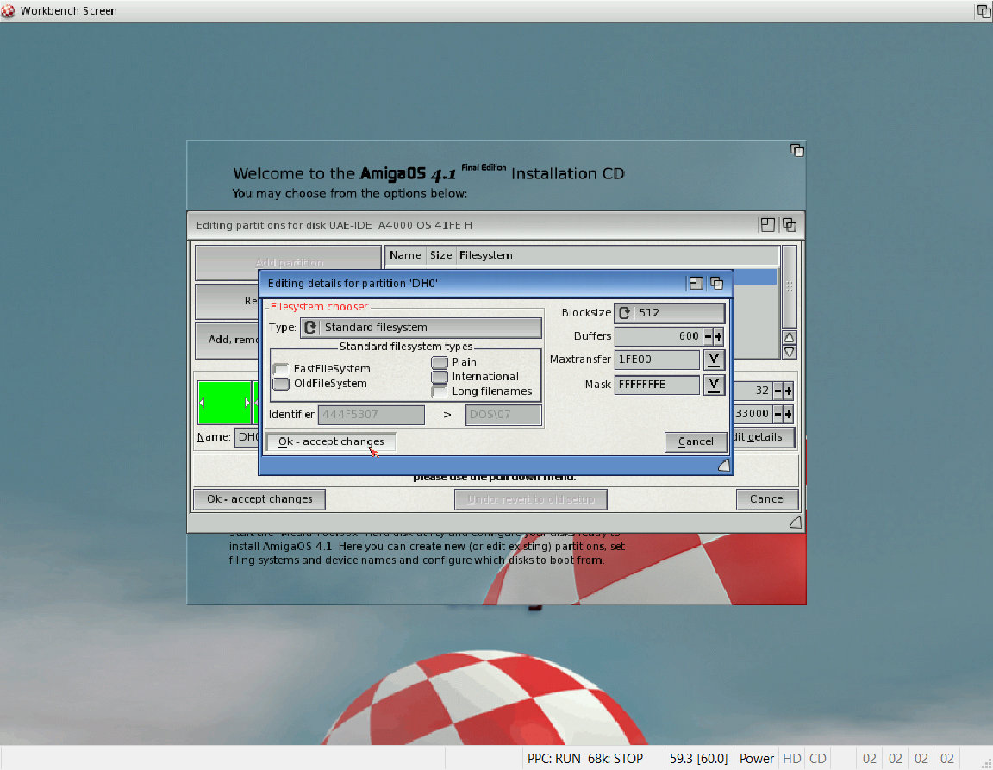Click the Size column header
Screen dimensions: 993x770
[x=440, y=254]
